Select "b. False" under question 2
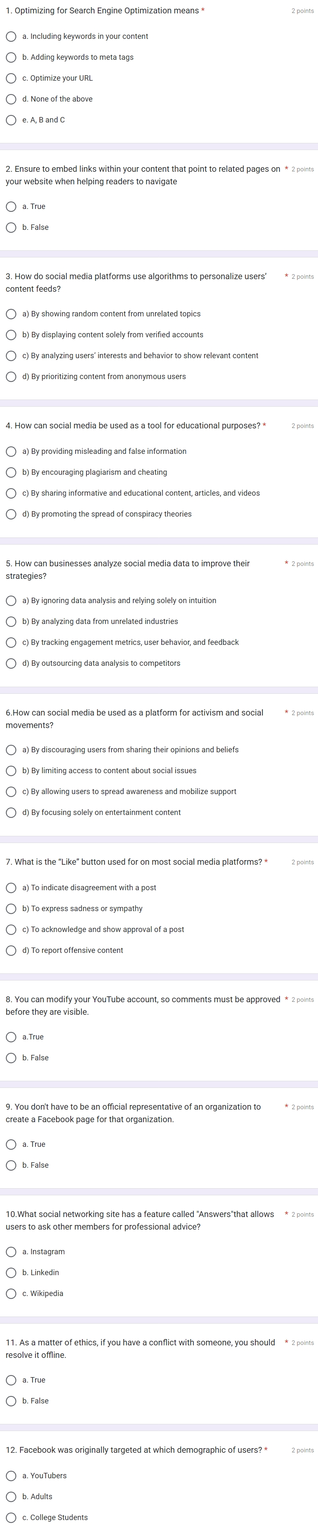The width and height of the screenshot is (318, 1528). point(11,227)
